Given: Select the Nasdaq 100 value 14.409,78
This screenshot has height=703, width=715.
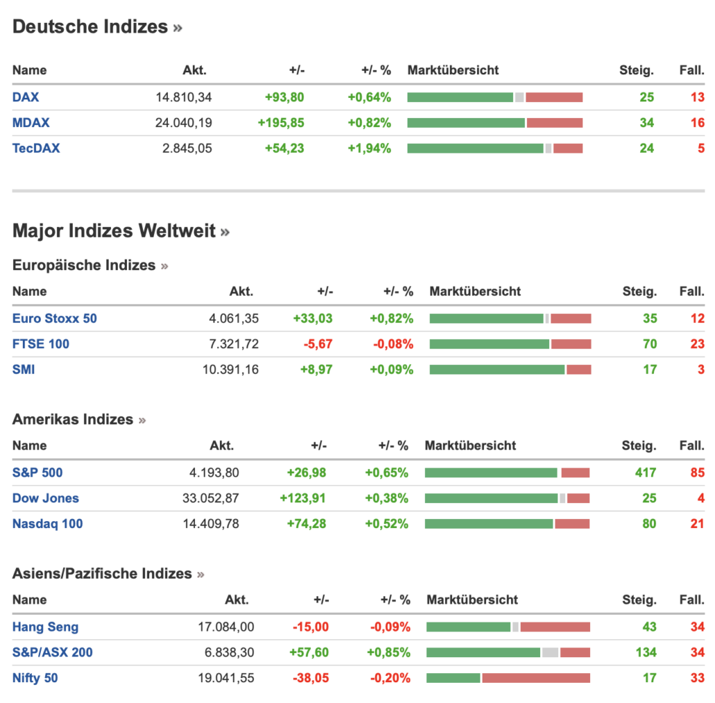Looking at the screenshot, I should point(211,524).
